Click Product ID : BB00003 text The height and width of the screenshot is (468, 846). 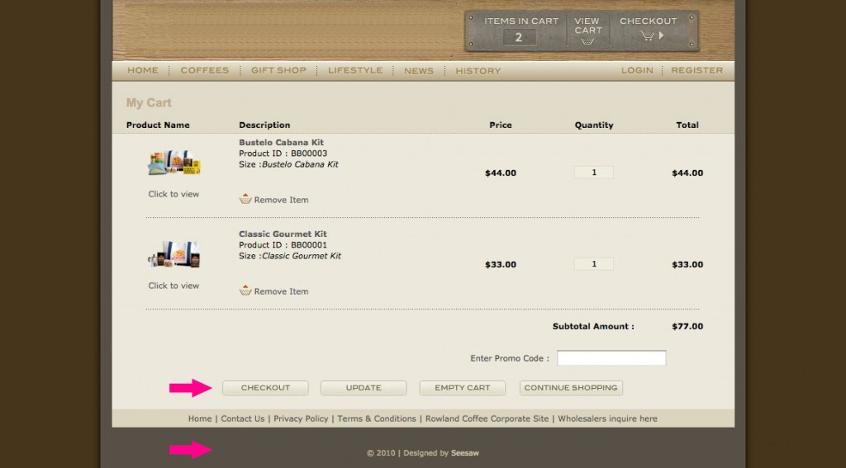(283, 154)
